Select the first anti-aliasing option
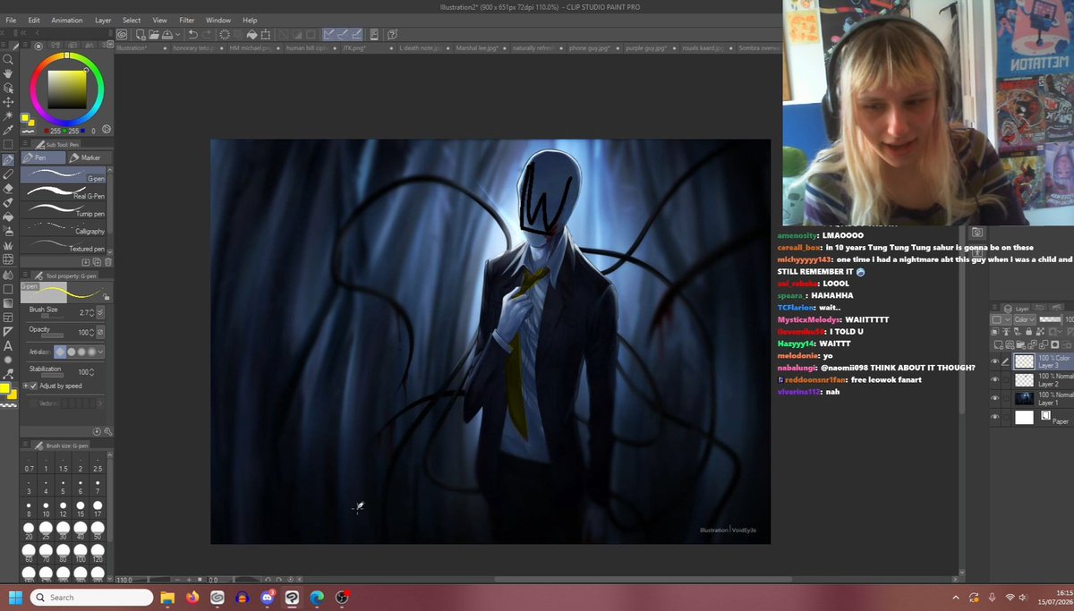1074x611 pixels. click(61, 352)
